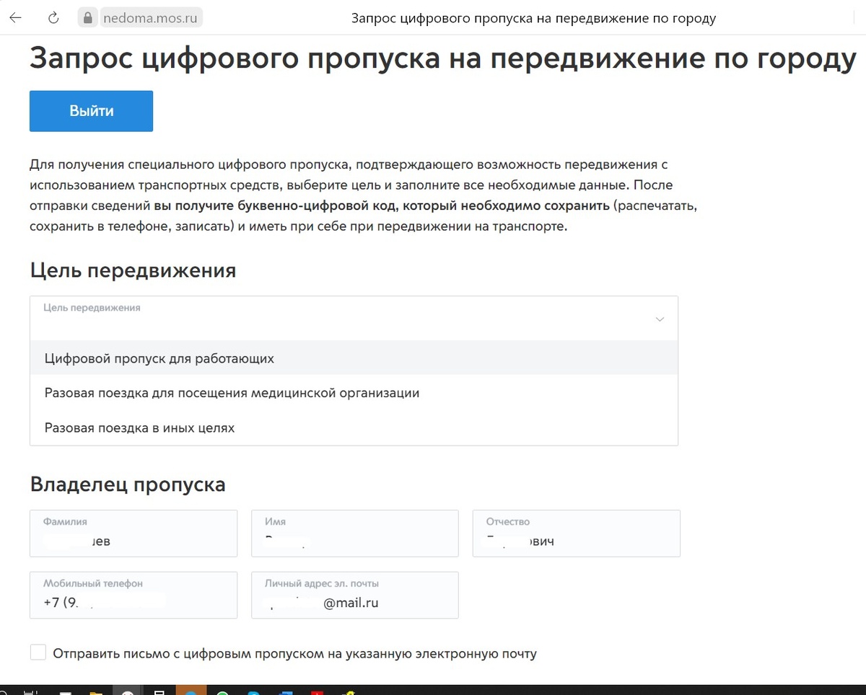Enable sending the pass to email checkbox
The width and height of the screenshot is (866, 695).
coord(38,652)
